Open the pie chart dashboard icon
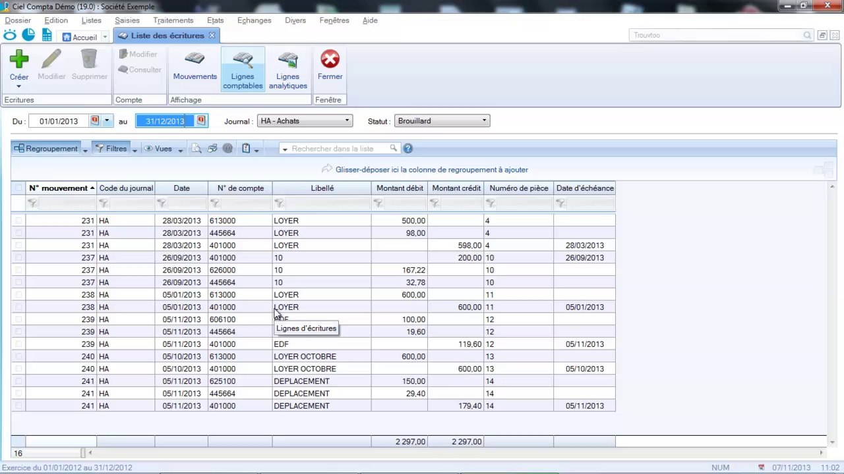 click(28, 36)
